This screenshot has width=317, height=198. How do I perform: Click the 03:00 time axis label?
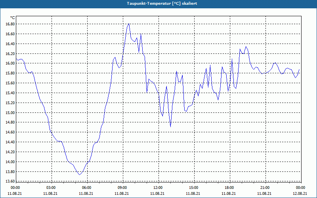coord(51,188)
